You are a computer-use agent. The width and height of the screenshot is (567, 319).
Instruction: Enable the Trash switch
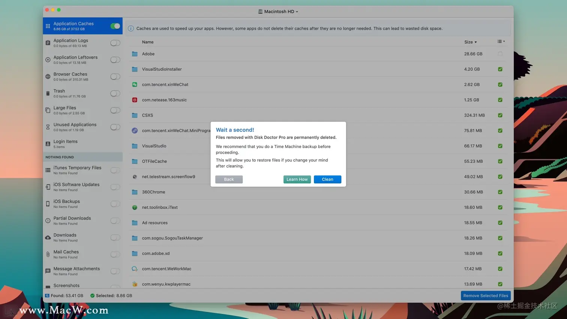coord(115,93)
